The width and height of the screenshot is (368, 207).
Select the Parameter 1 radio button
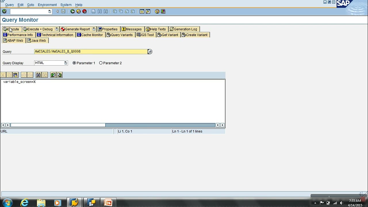74,63
